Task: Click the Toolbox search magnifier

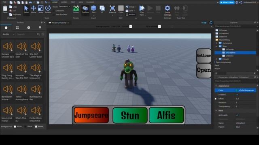Action: point(38,34)
